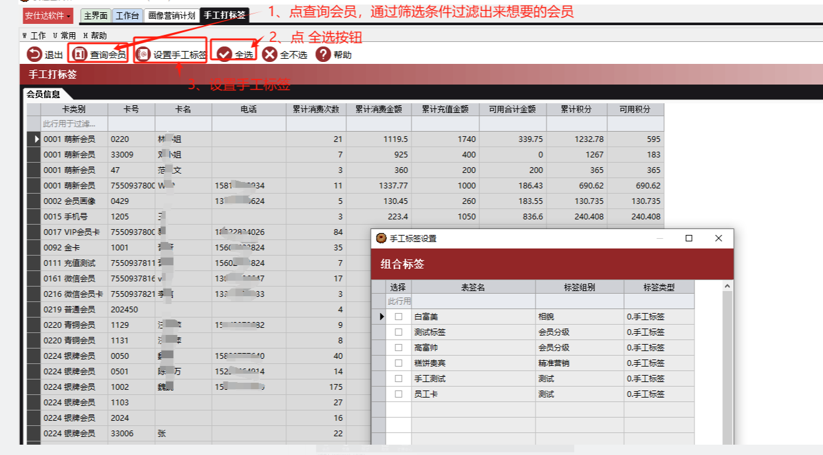This screenshot has width=823, height=455.
Task: Tick checkbox for 白富美 tag
Action: coord(399,316)
